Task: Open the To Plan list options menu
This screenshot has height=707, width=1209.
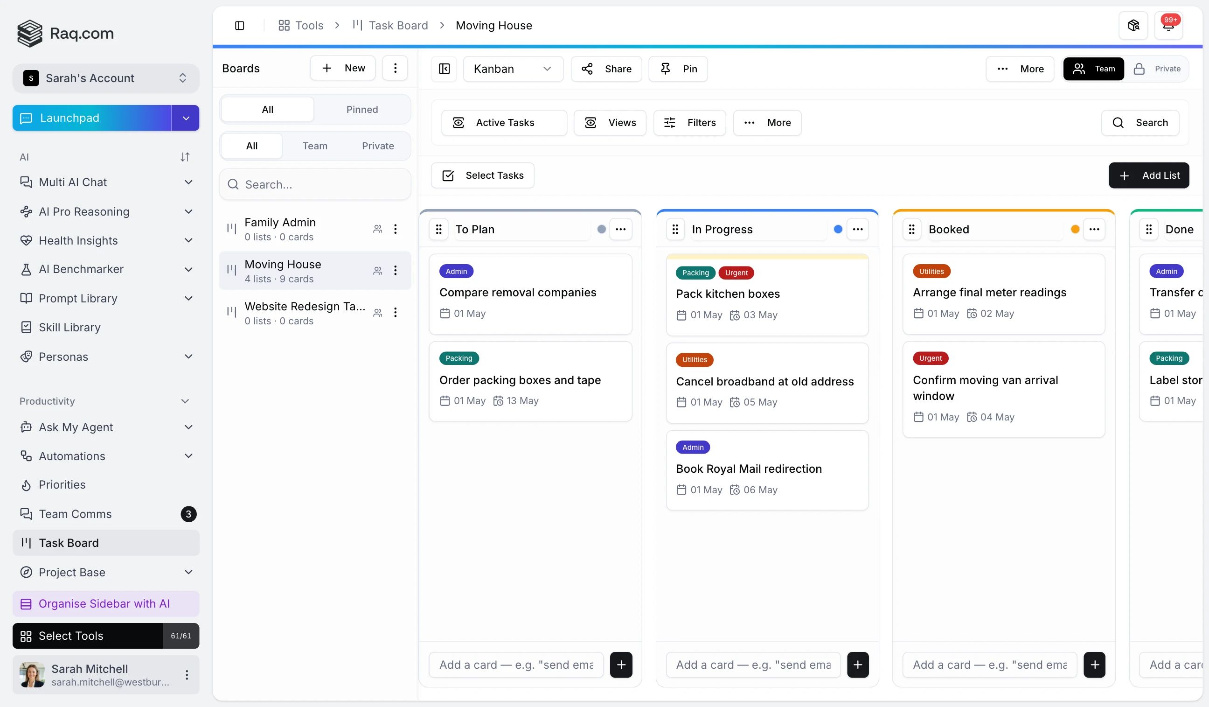Action: (x=621, y=230)
